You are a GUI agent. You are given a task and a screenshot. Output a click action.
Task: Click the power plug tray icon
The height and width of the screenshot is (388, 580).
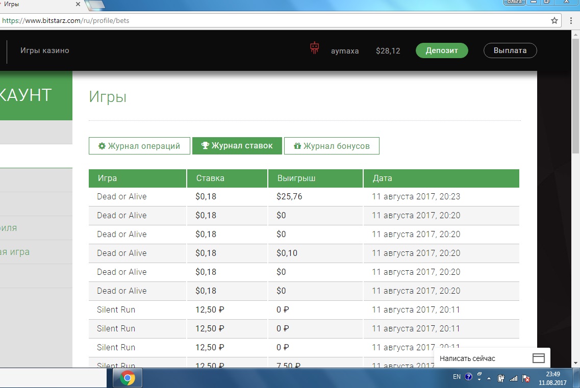[x=501, y=378]
